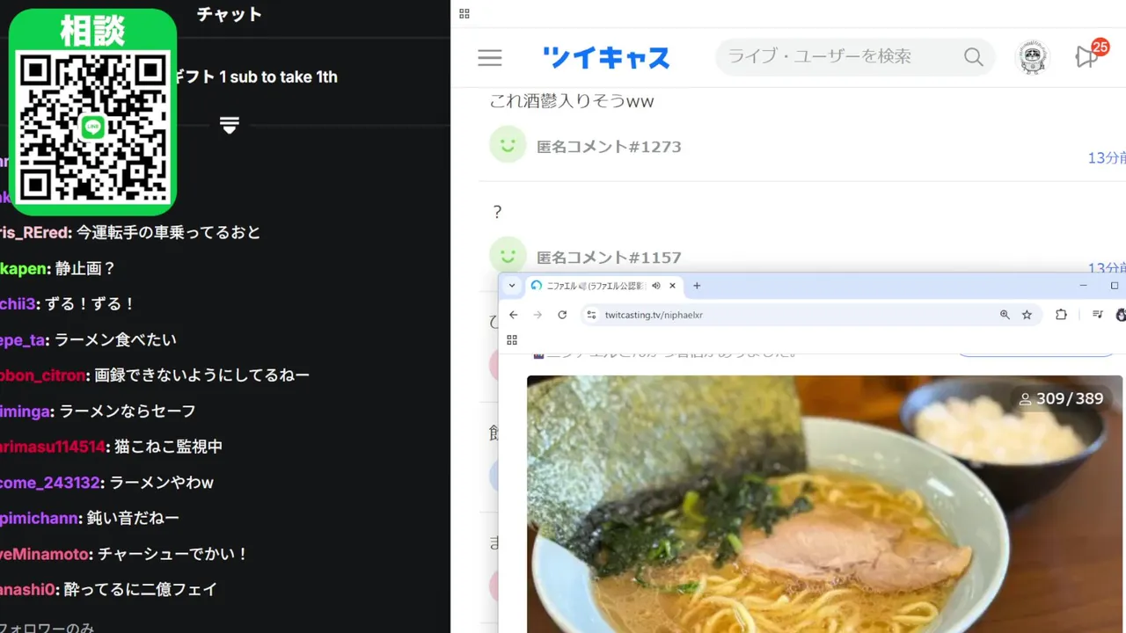Image resolution: width=1126 pixels, height=633 pixels.
Task: Go forward in the front browser
Action: (537, 315)
